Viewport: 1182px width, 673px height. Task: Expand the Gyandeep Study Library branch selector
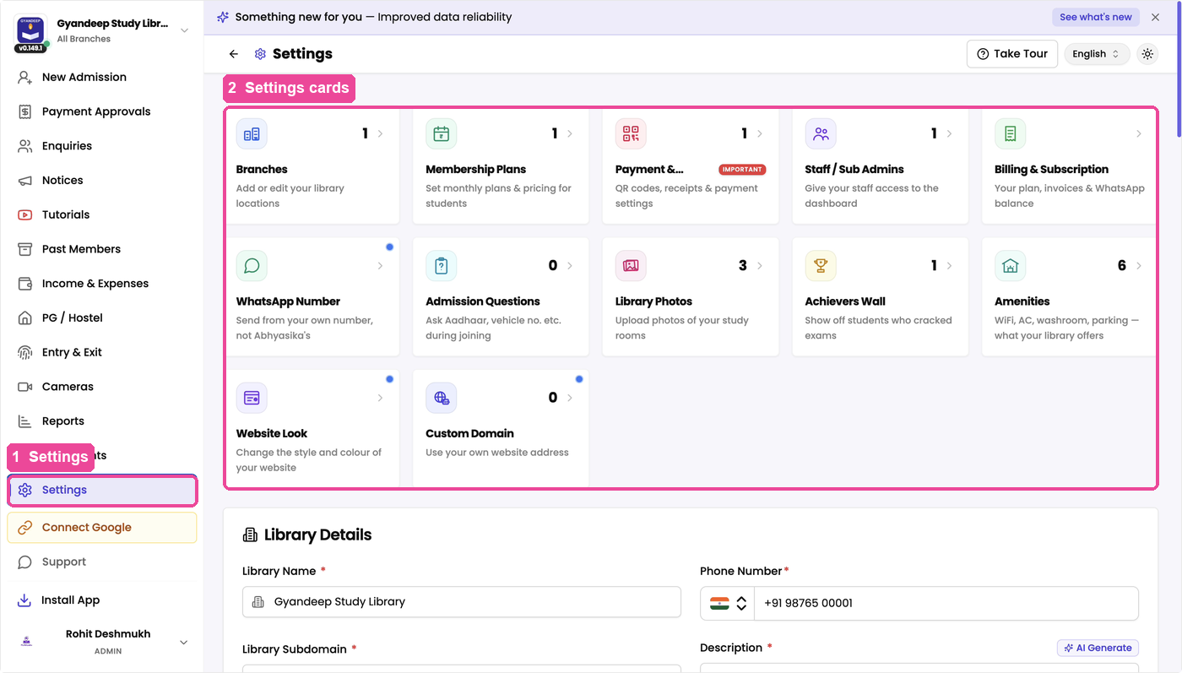184,30
